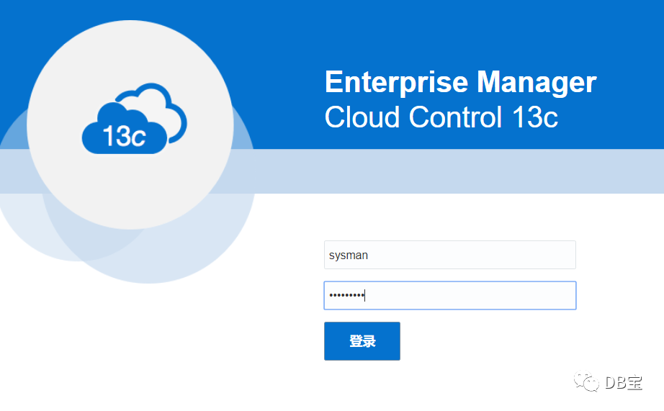664x411 pixels.
Task: Click the sysman username input field
Action: click(x=449, y=255)
